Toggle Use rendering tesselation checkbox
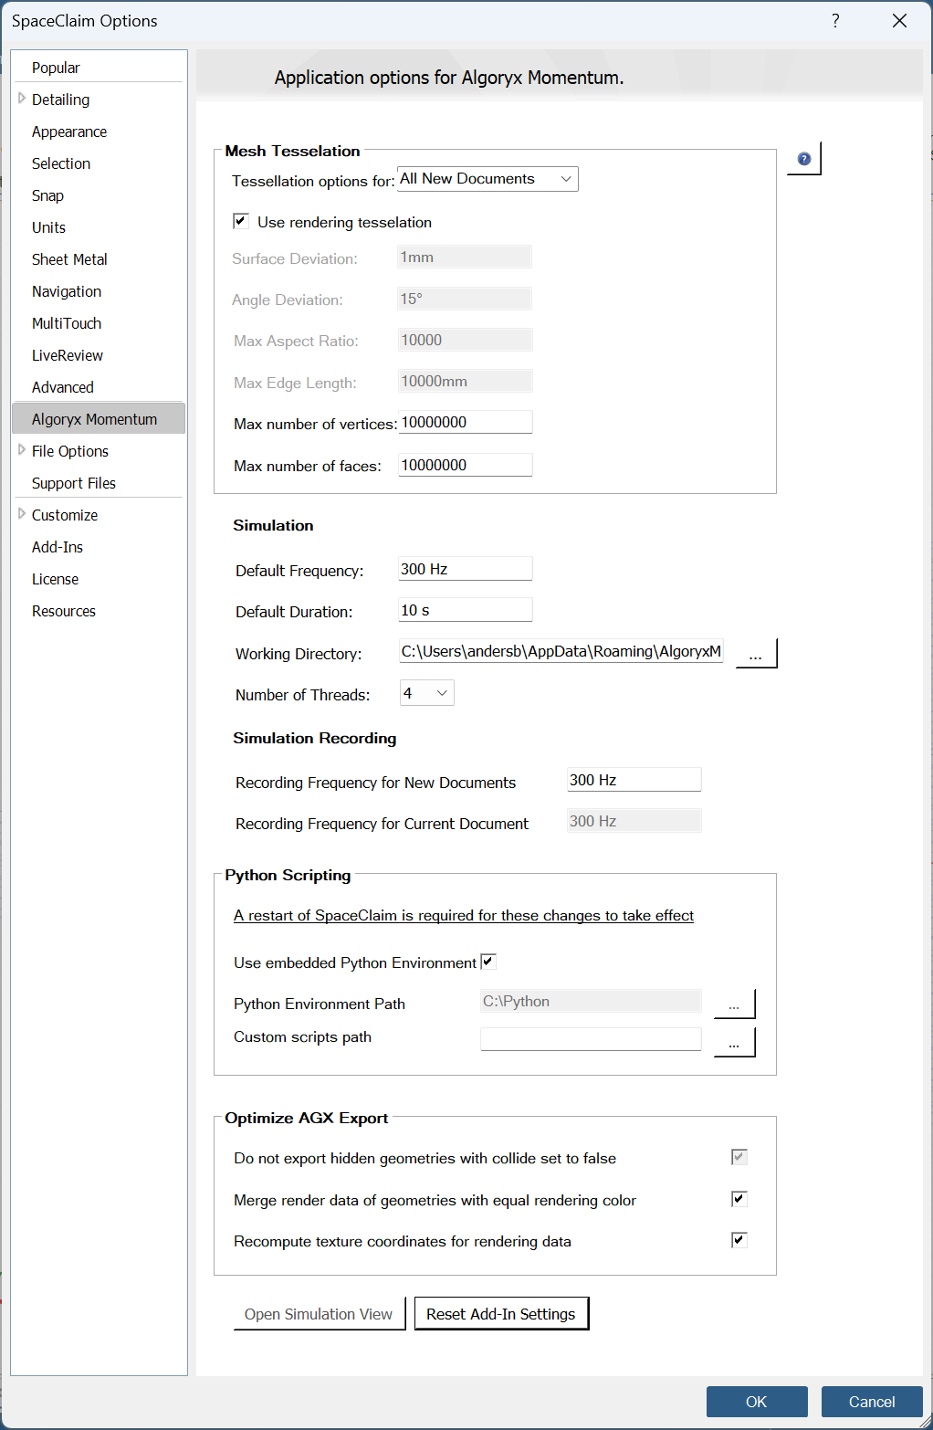 tap(241, 221)
